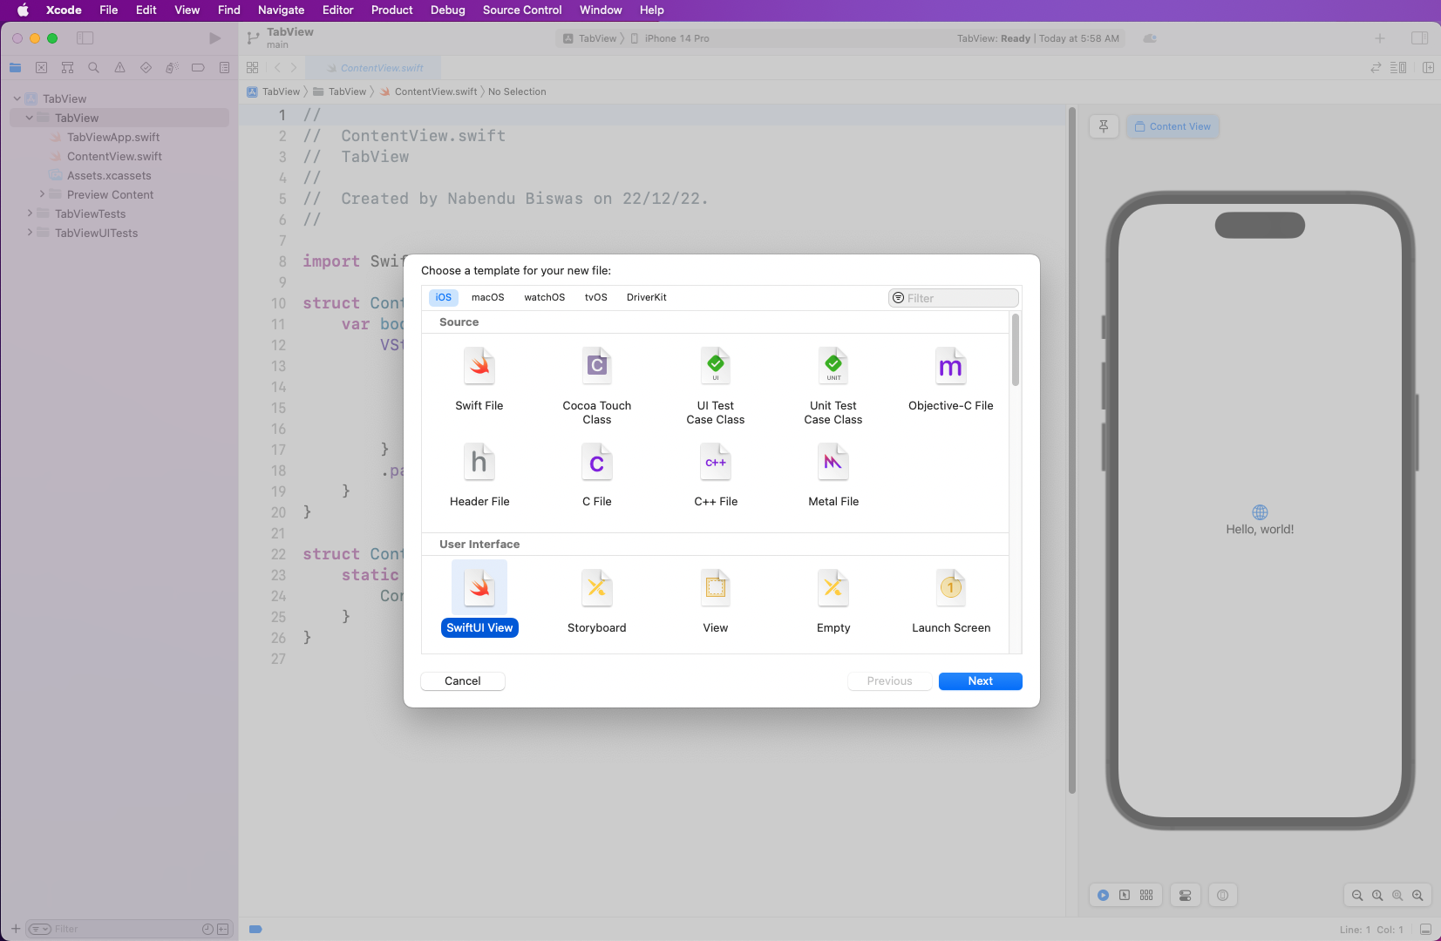
Task: Pick the C File template
Action: [x=597, y=475]
